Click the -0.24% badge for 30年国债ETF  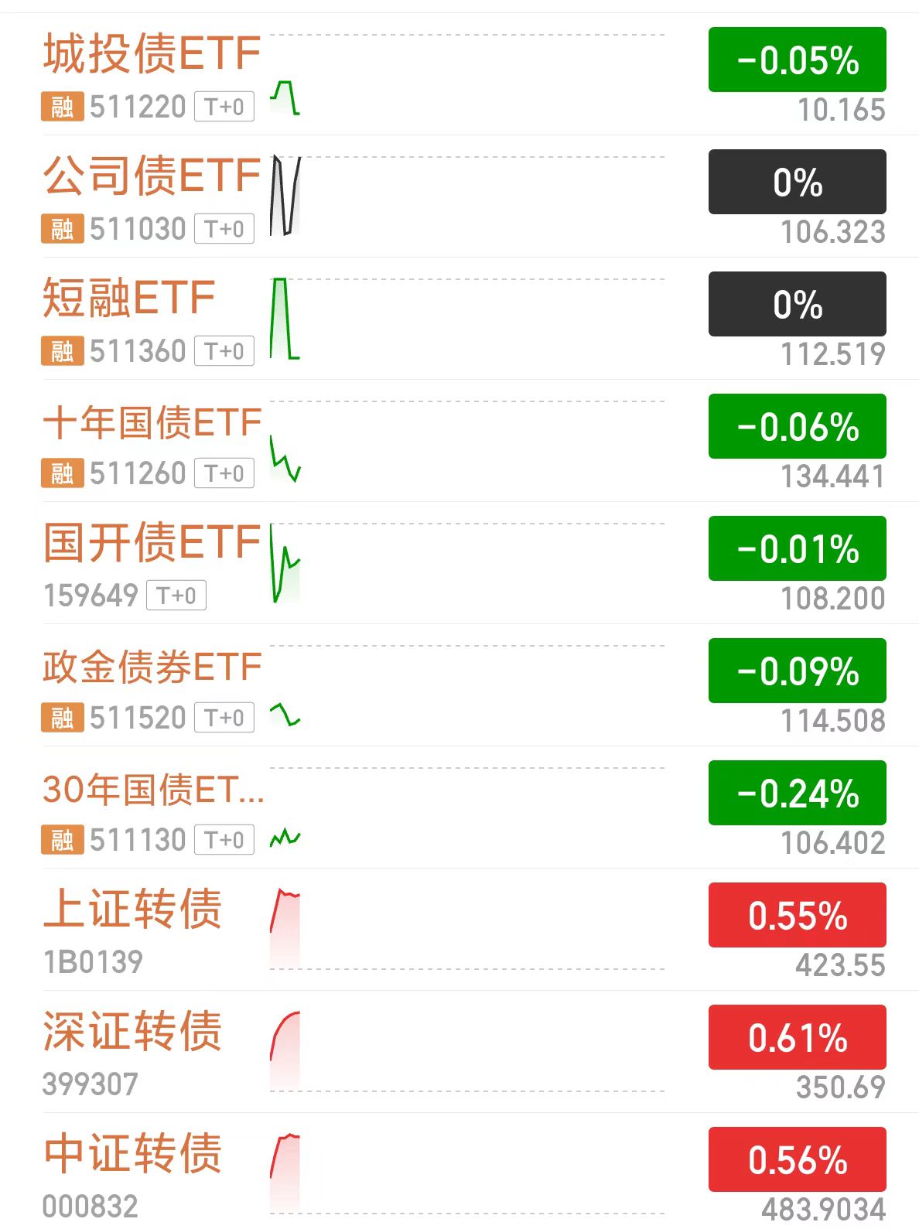coord(797,793)
